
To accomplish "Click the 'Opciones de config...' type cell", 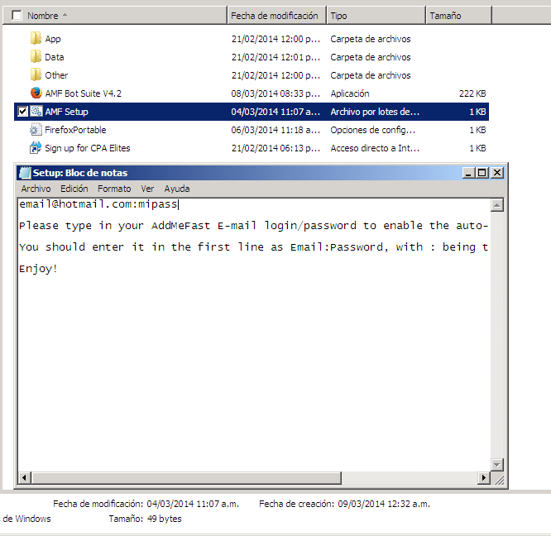I will [x=372, y=130].
